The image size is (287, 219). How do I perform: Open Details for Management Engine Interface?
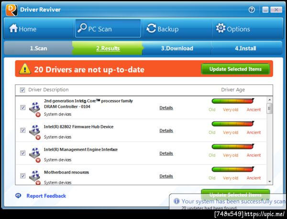[x=166, y=153]
